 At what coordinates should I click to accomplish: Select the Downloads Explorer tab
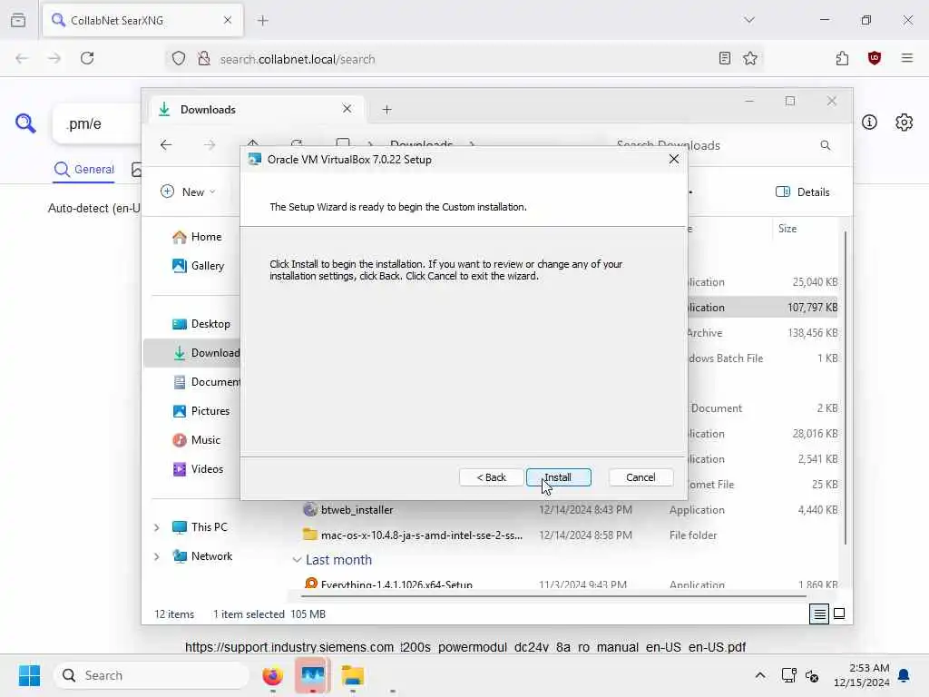coord(255,110)
